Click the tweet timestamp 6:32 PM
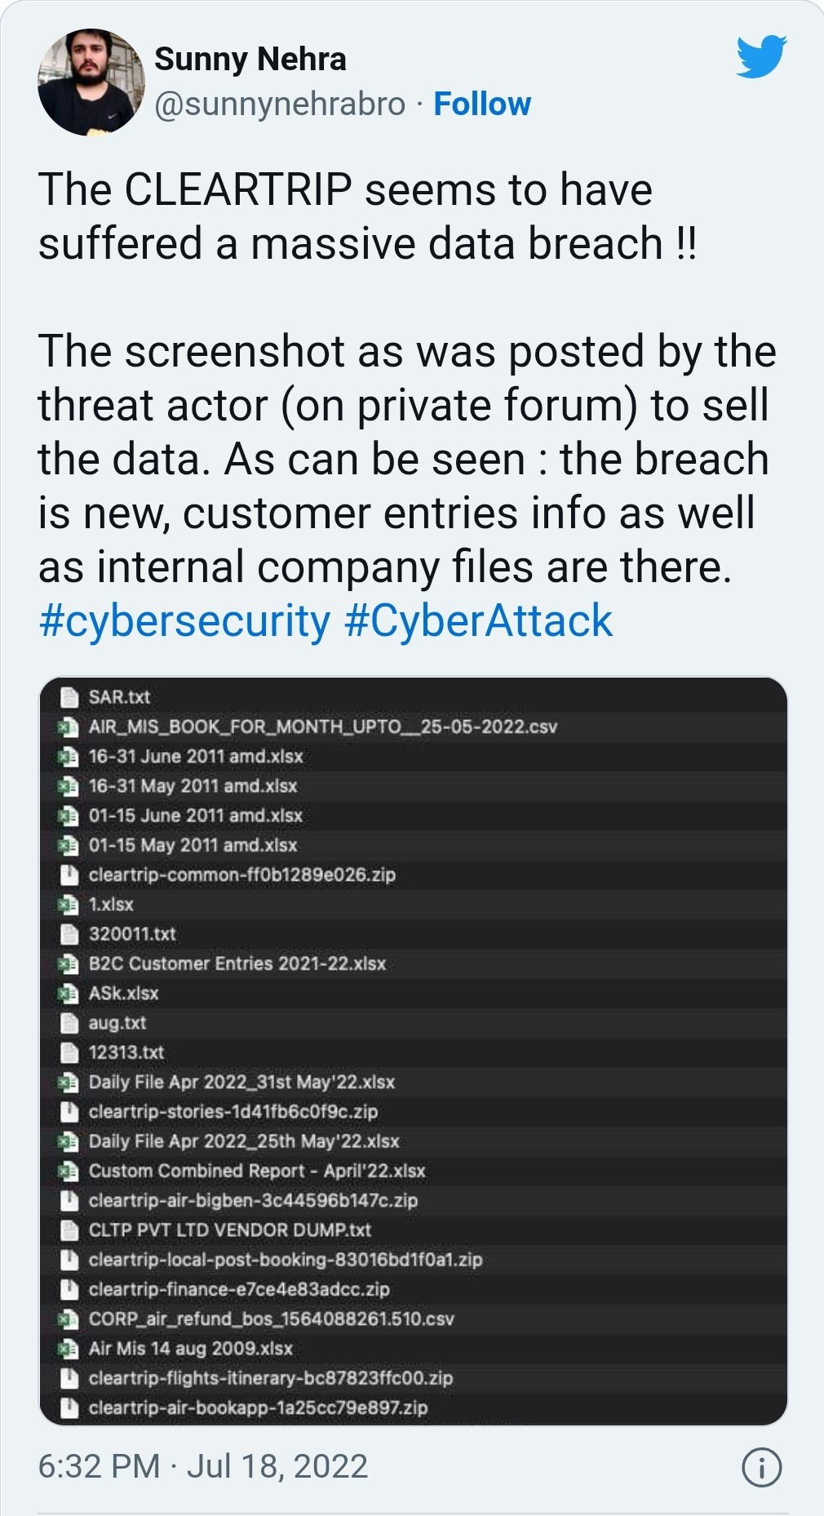The image size is (824, 1516). click(x=99, y=1466)
